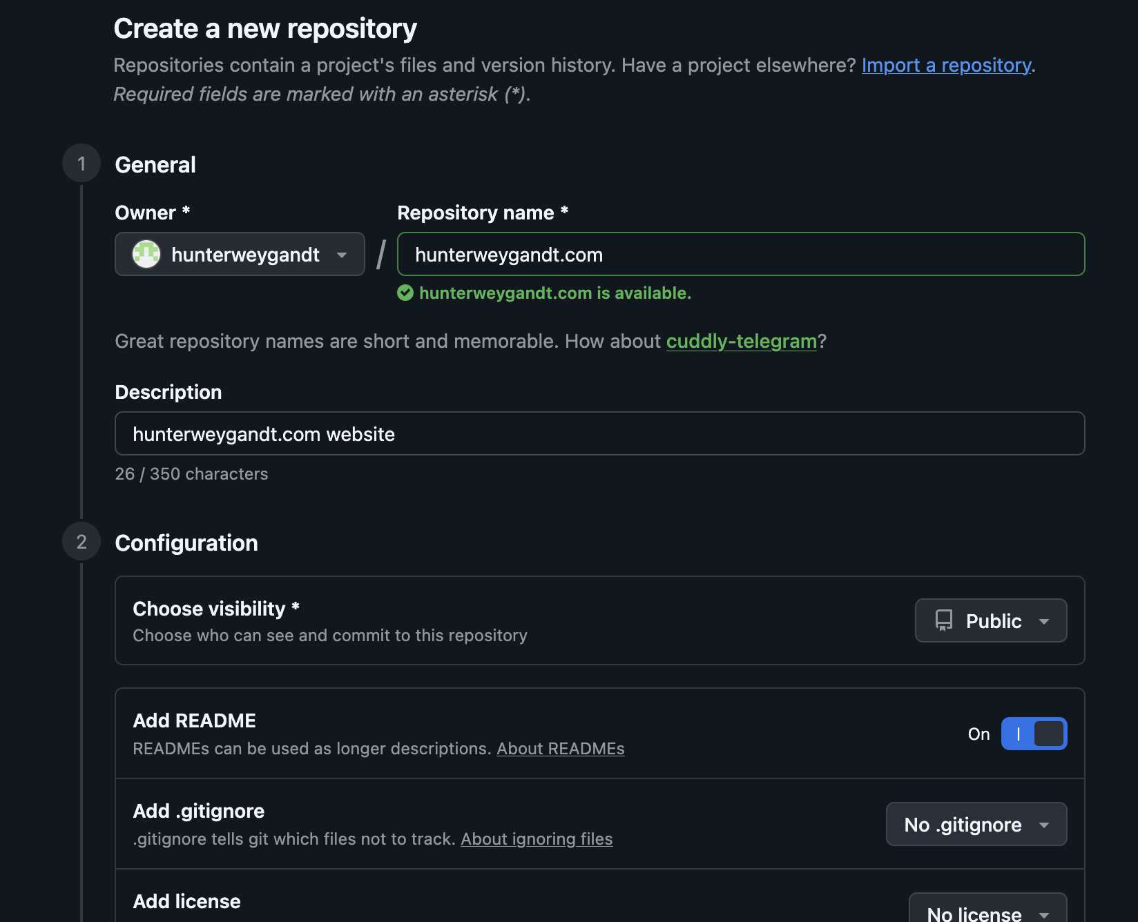The image size is (1138, 922).
Task: Click the 'General' section heading
Action: [155, 165]
